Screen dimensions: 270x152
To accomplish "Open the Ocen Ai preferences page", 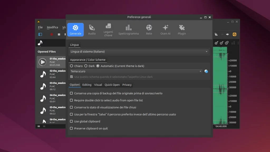I will (165, 29).
